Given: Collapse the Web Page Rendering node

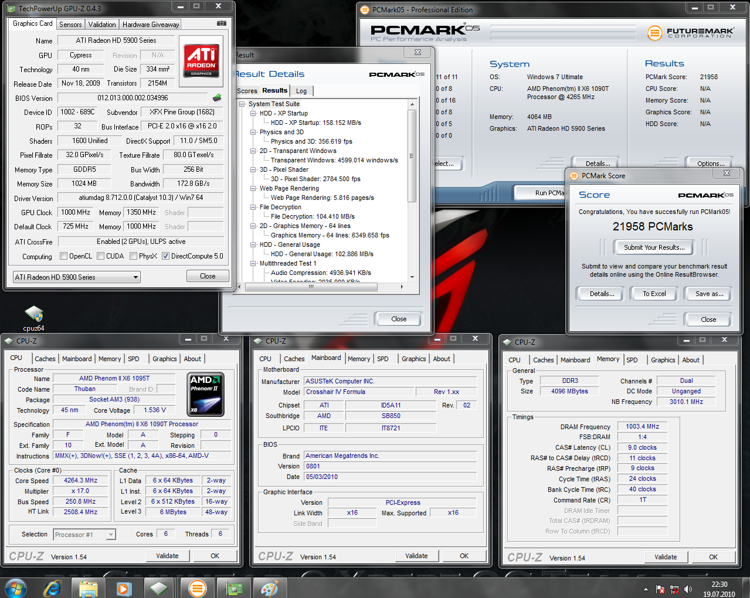Looking at the screenshot, I should coord(253,188).
